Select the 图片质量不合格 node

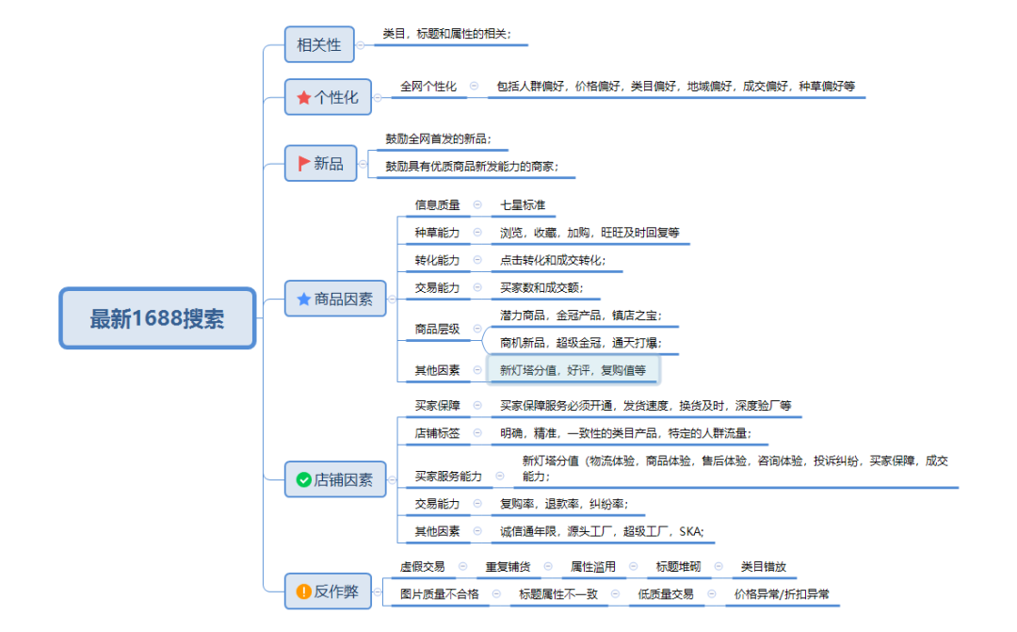439,594
